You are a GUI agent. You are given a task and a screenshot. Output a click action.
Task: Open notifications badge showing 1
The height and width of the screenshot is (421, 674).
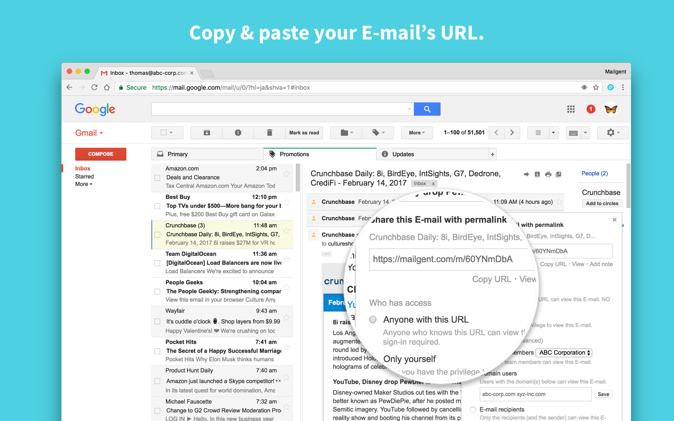pyautogui.click(x=591, y=109)
